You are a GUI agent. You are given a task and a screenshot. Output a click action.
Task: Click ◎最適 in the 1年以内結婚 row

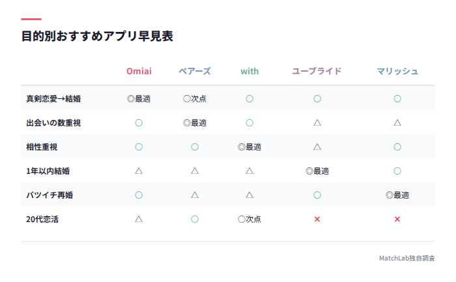(317, 171)
